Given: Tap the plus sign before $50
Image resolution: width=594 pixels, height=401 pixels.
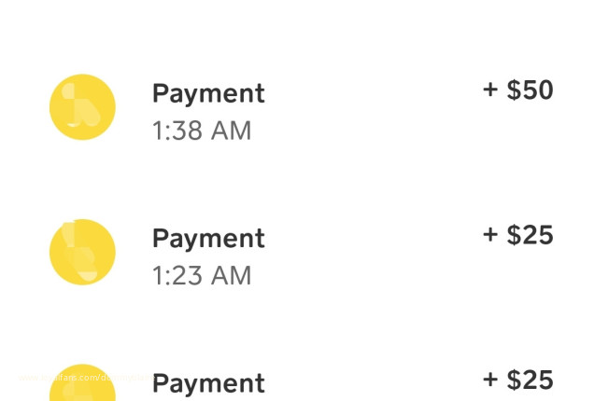Looking at the screenshot, I should pos(490,90).
